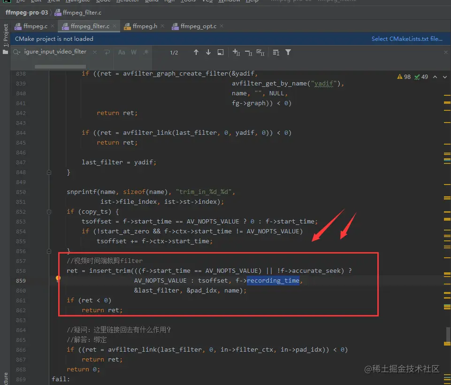Screen dimensions: 451x385
Task: Go to next occurrence arrow
Action: 208,52
